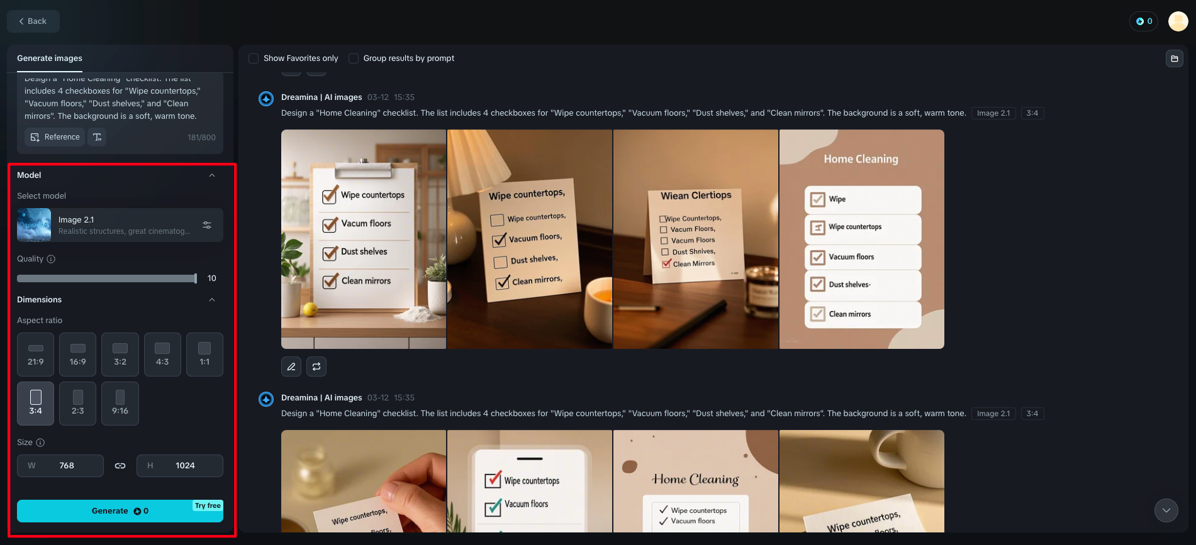1196x545 pixels.
Task: Click the first result's 3:4 tag
Action: pos(1032,113)
